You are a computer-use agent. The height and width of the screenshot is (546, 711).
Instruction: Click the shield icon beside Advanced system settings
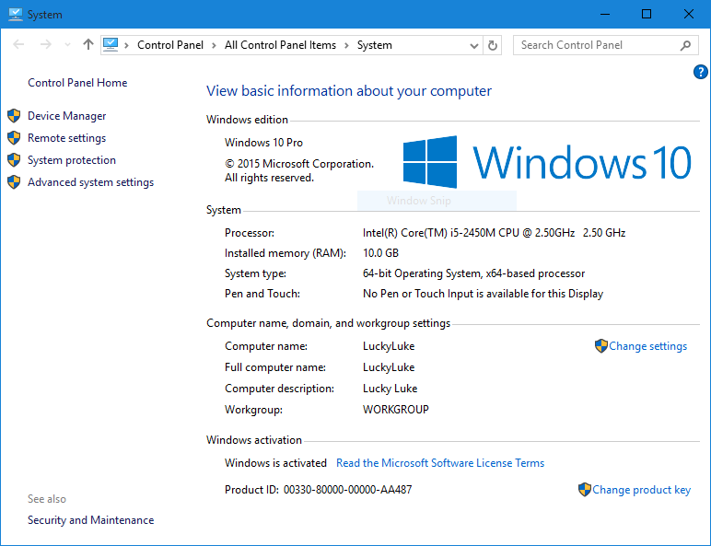(13, 182)
